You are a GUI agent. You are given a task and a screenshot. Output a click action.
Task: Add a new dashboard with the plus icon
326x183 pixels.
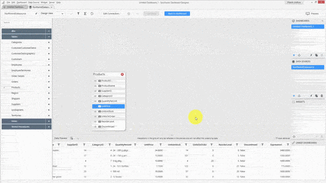click(x=294, y=55)
